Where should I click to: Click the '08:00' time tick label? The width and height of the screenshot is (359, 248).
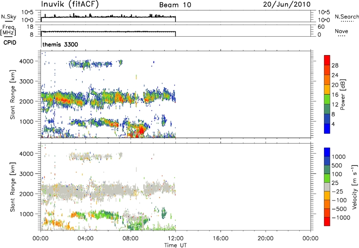click(x=131, y=238)
